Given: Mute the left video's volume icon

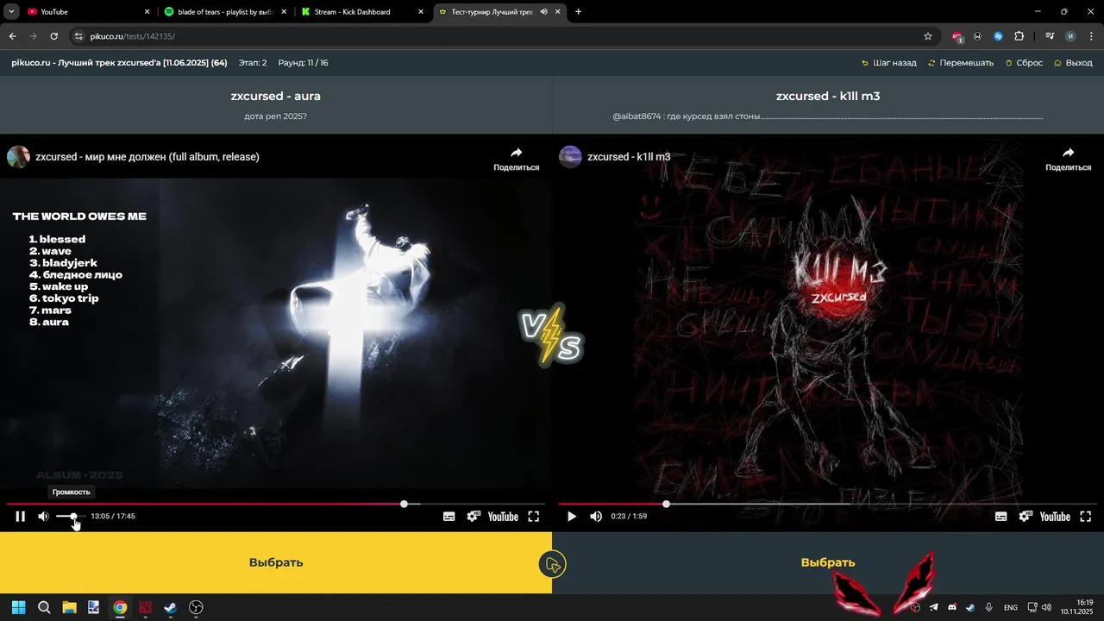Looking at the screenshot, I should tap(43, 517).
